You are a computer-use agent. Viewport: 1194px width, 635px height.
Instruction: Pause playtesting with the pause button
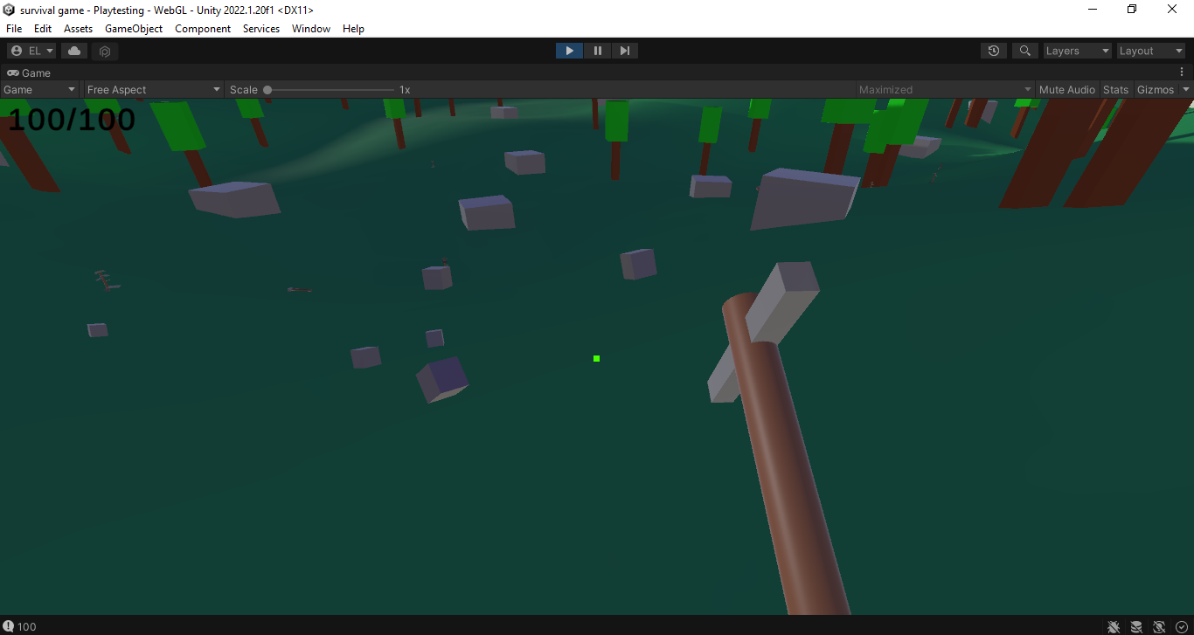click(597, 51)
